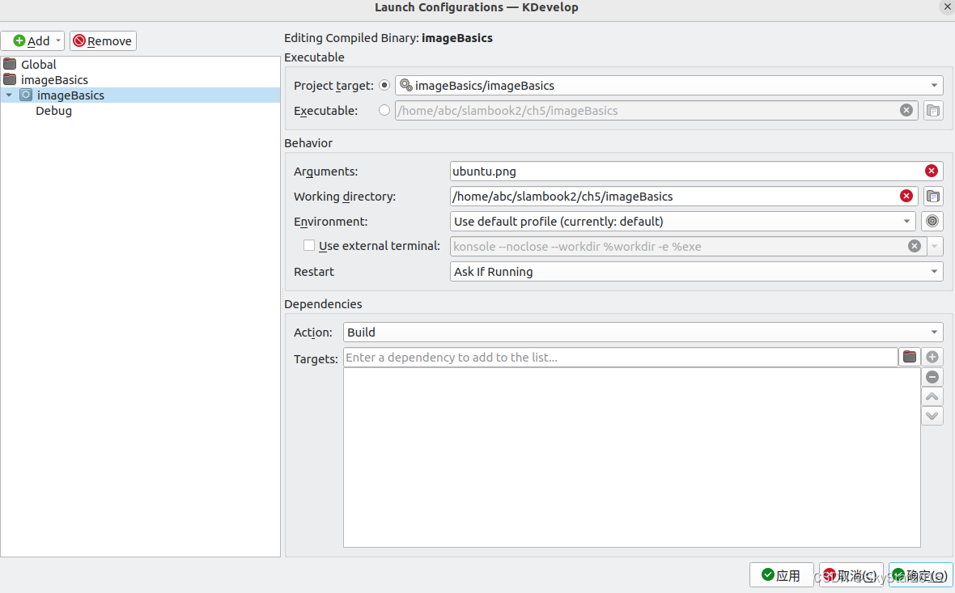This screenshot has width=955, height=593.
Task: Open the Restart Ask If Running dropdown
Action: click(696, 272)
